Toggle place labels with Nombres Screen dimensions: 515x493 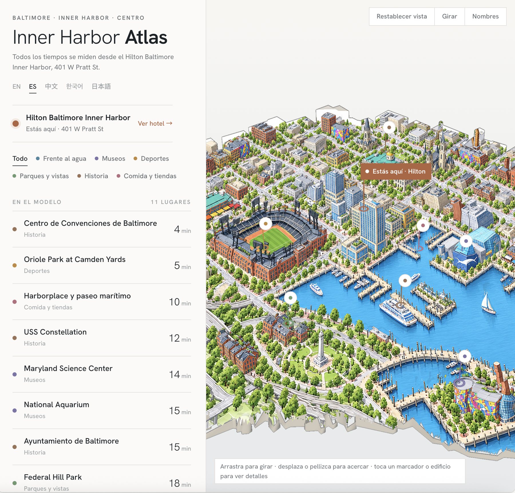tap(485, 16)
